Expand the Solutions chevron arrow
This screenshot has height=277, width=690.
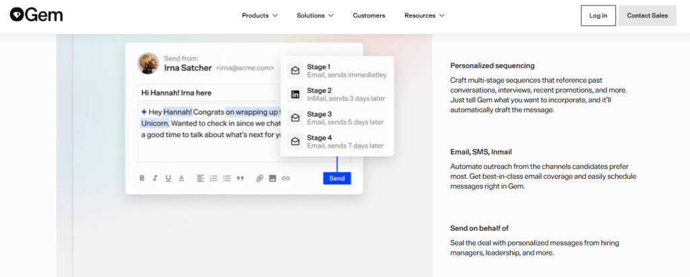[x=331, y=15]
